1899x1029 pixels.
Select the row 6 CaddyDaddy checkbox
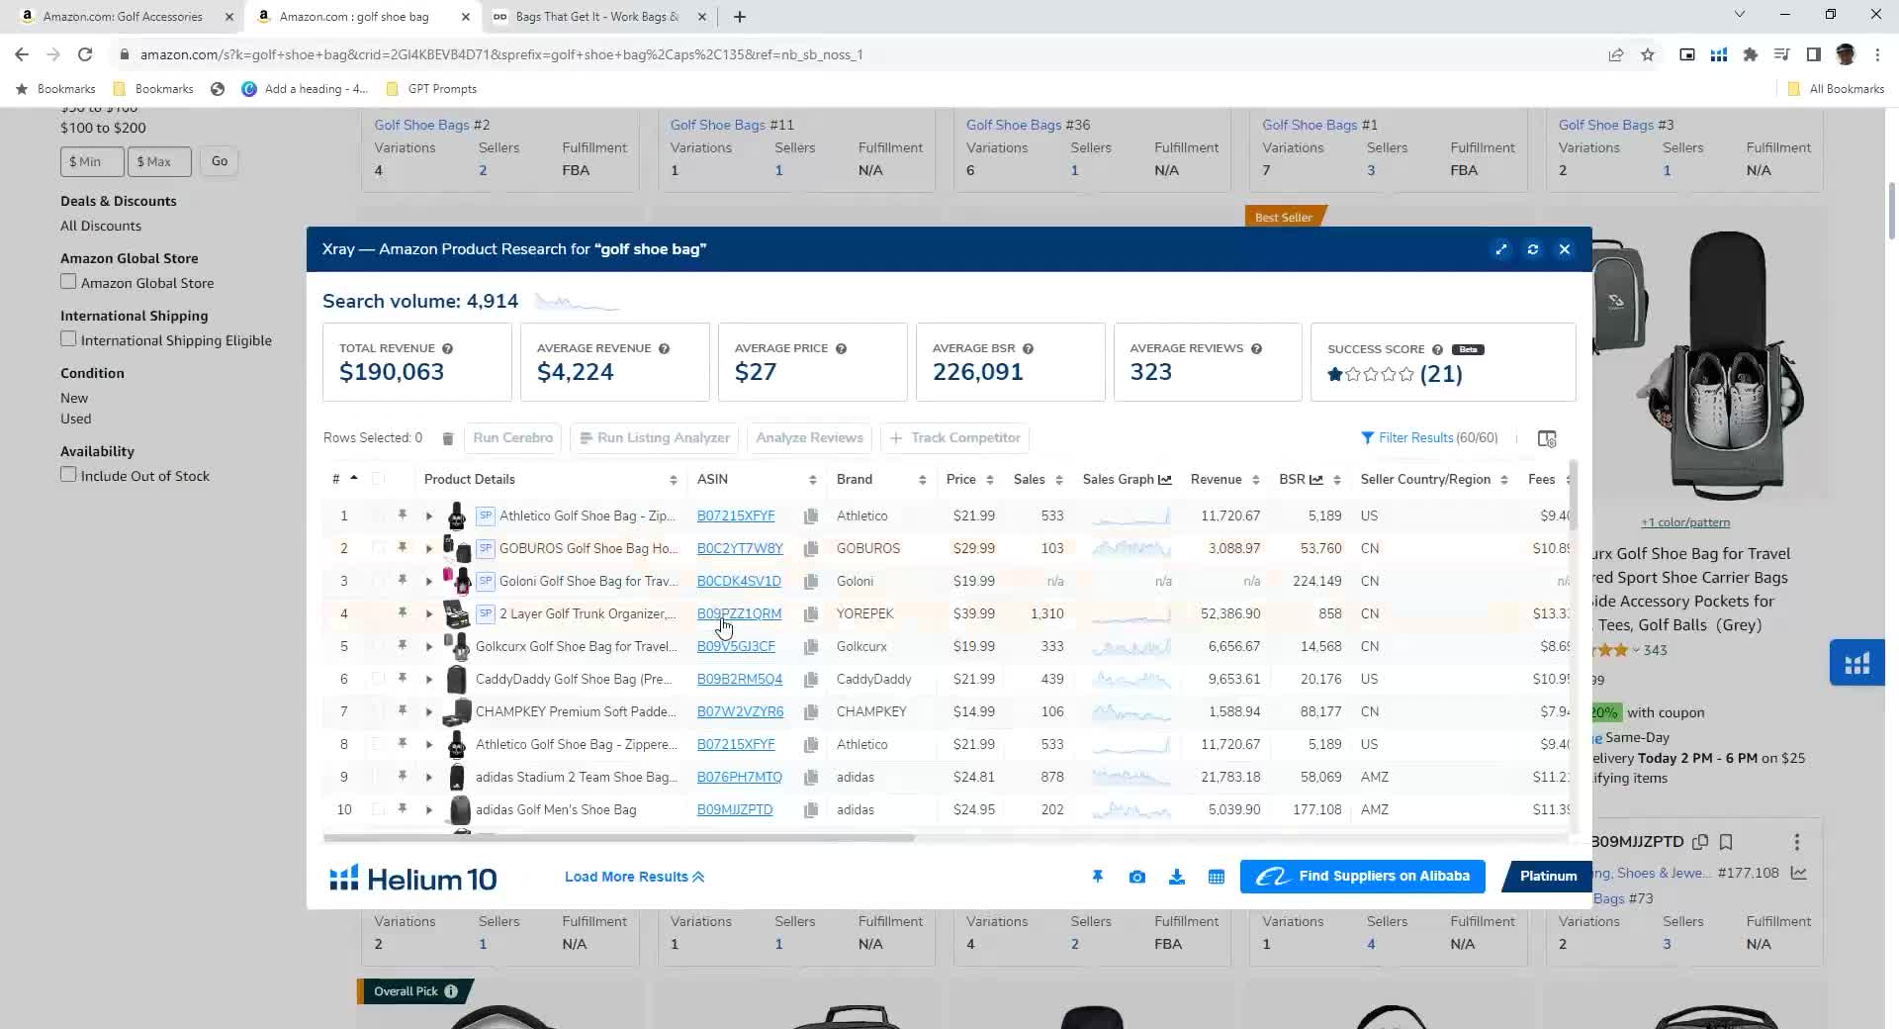(x=378, y=679)
